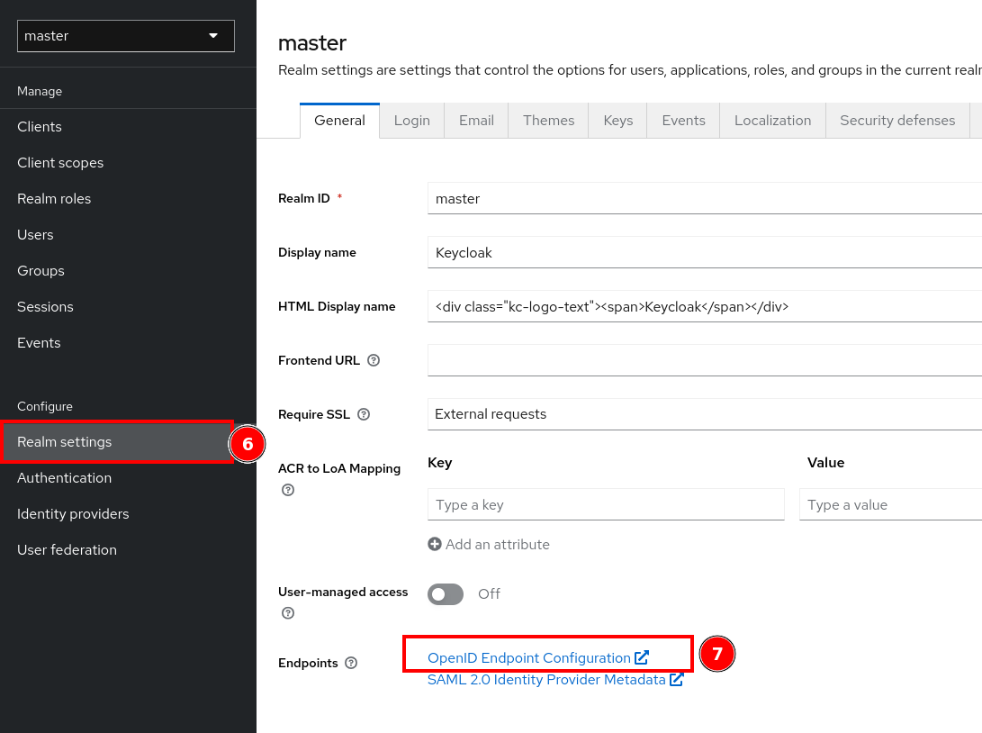Click the Type a key input box
Viewport: 982px width, 733px height.
[605, 504]
